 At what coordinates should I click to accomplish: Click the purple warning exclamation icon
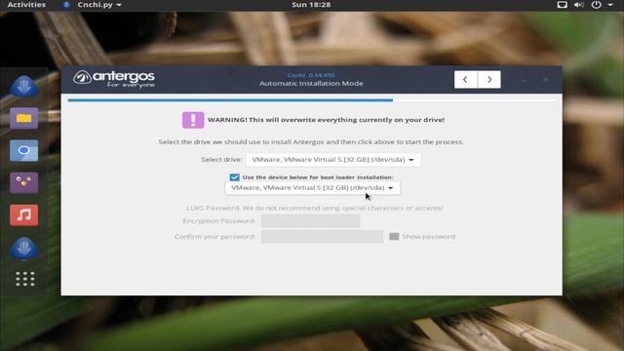point(193,120)
